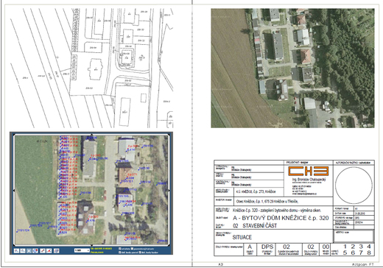Screen dimensions: 383x268
Task: Click the pan-right arrow on the map viewer edge
Action: [169, 190]
